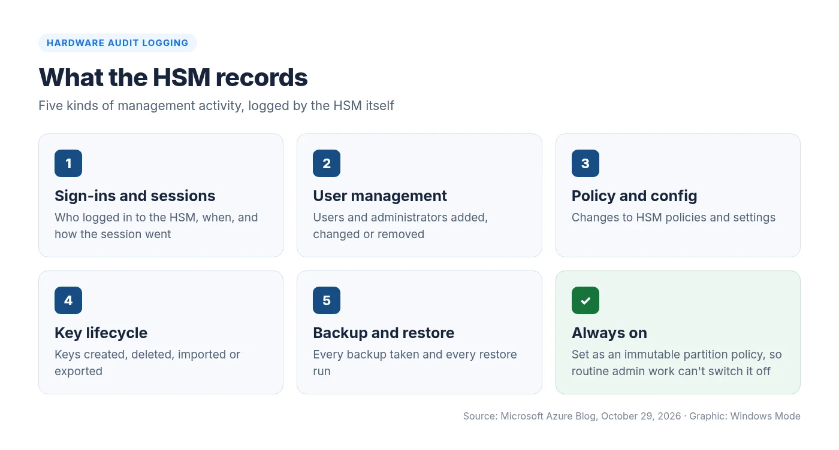Select the "Key lifecycle" heading
Viewport: 839px width, 450px height.
pyautogui.click(x=101, y=333)
